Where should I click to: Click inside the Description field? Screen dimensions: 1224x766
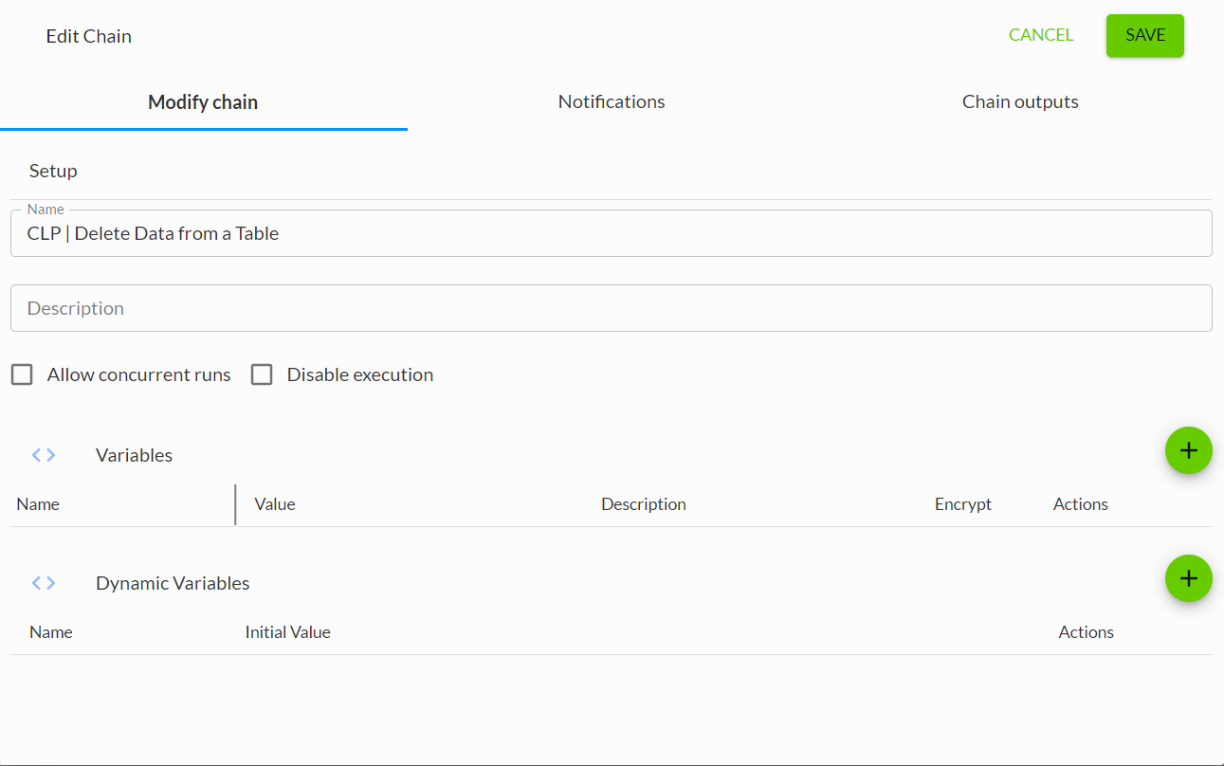612,307
